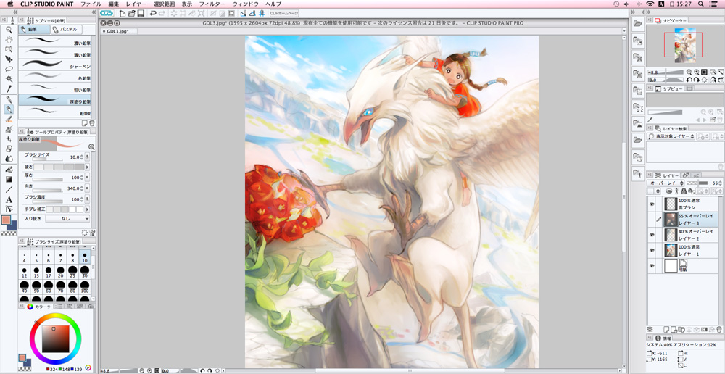Open the オーバーレイ blend mode dropdown
725x374 pixels.
pos(665,183)
